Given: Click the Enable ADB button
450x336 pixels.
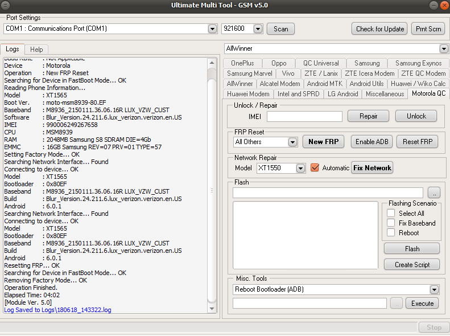Looking at the screenshot, I should (371, 142).
